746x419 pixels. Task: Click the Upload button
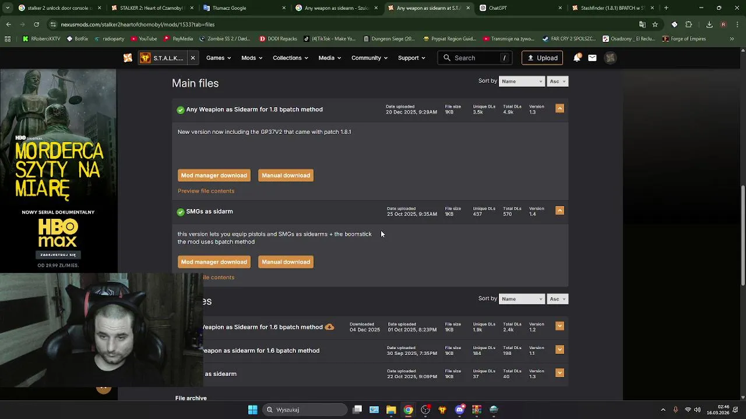pos(542,58)
